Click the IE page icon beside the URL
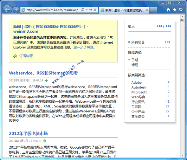187x160 pixels. (23, 10)
